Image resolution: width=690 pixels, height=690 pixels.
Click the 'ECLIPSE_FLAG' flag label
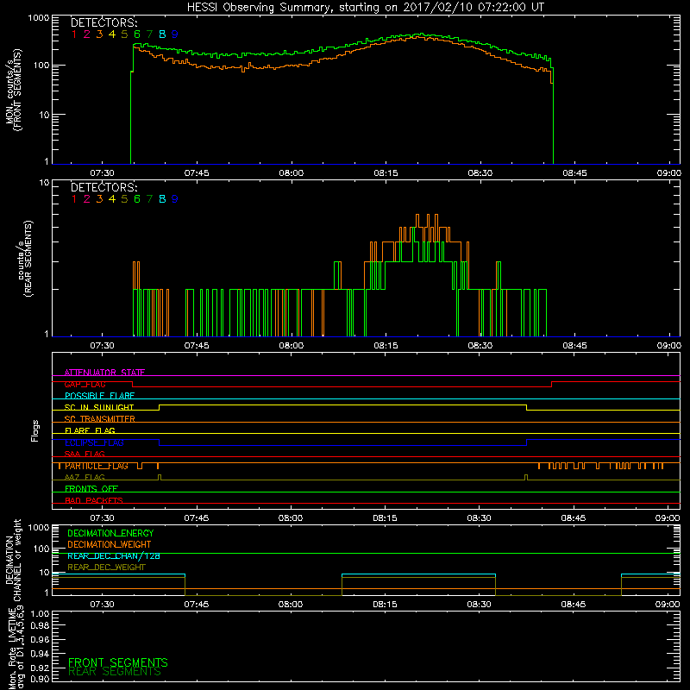94,442
